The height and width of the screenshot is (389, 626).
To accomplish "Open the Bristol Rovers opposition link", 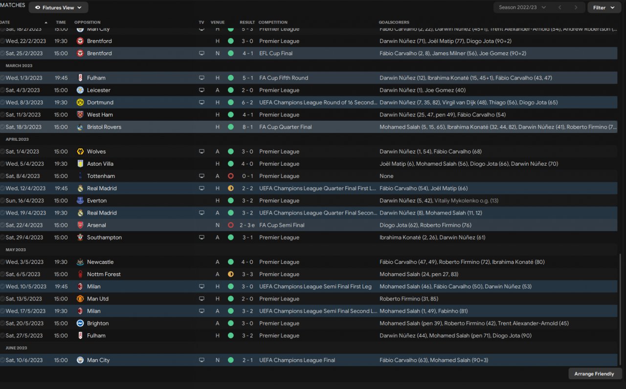I will [104, 127].
